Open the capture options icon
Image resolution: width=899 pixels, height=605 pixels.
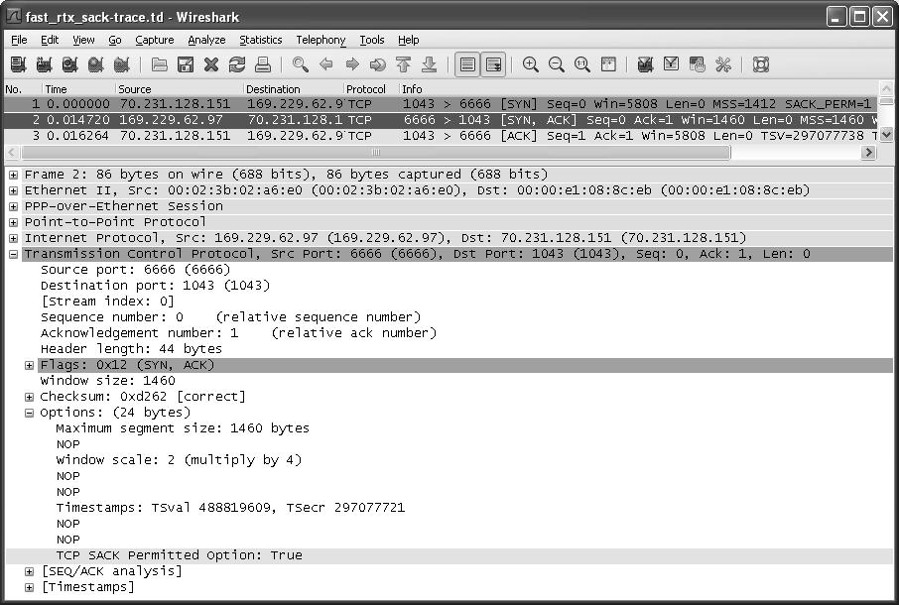pyautogui.click(x=44, y=64)
